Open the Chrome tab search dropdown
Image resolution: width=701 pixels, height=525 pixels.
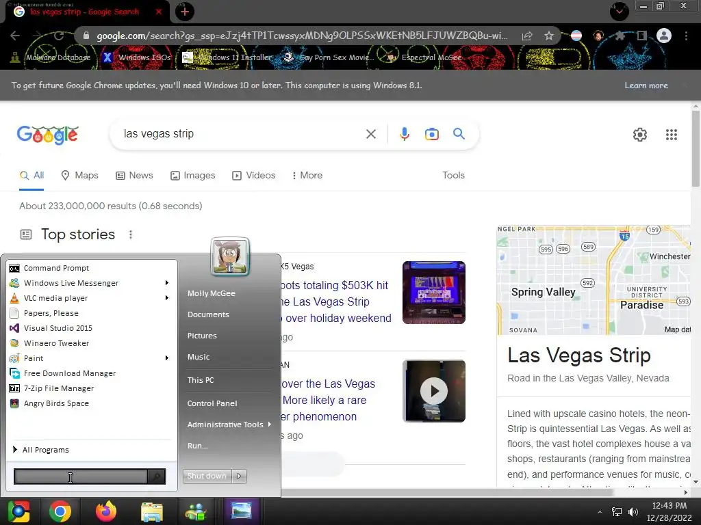click(x=619, y=11)
